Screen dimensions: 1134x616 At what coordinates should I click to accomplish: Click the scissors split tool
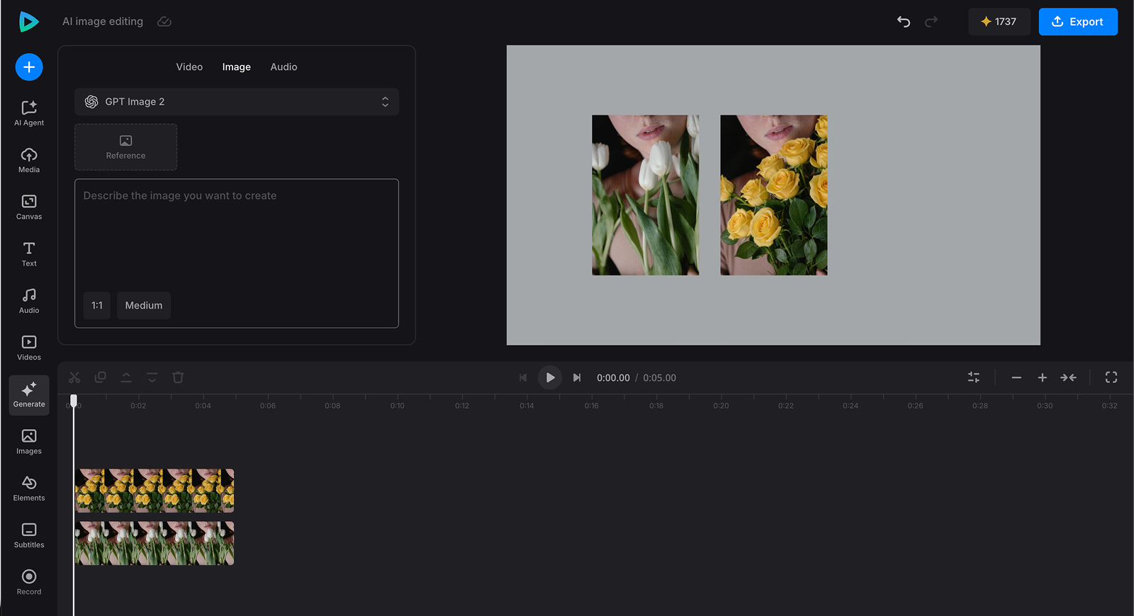click(74, 377)
